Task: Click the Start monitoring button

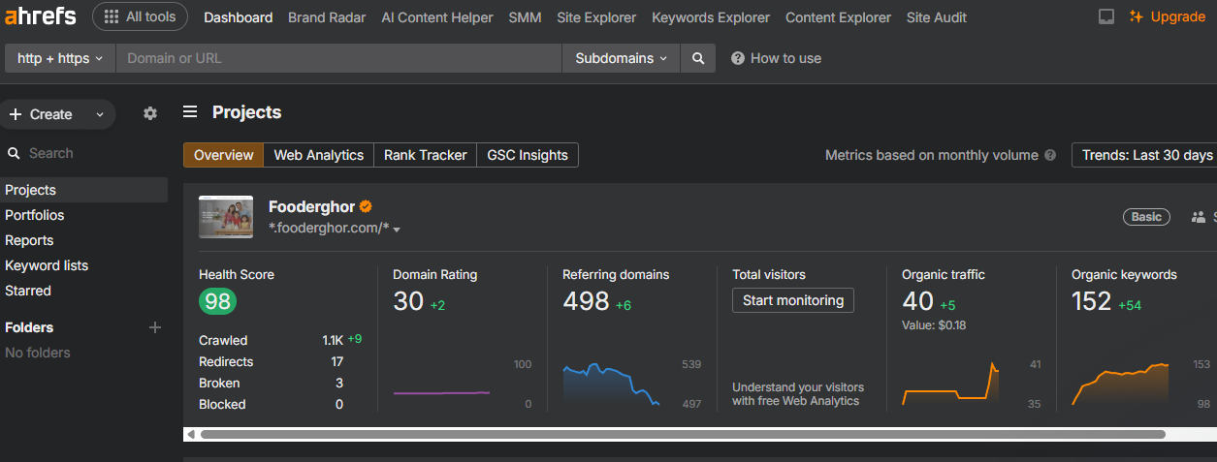Action: point(792,300)
